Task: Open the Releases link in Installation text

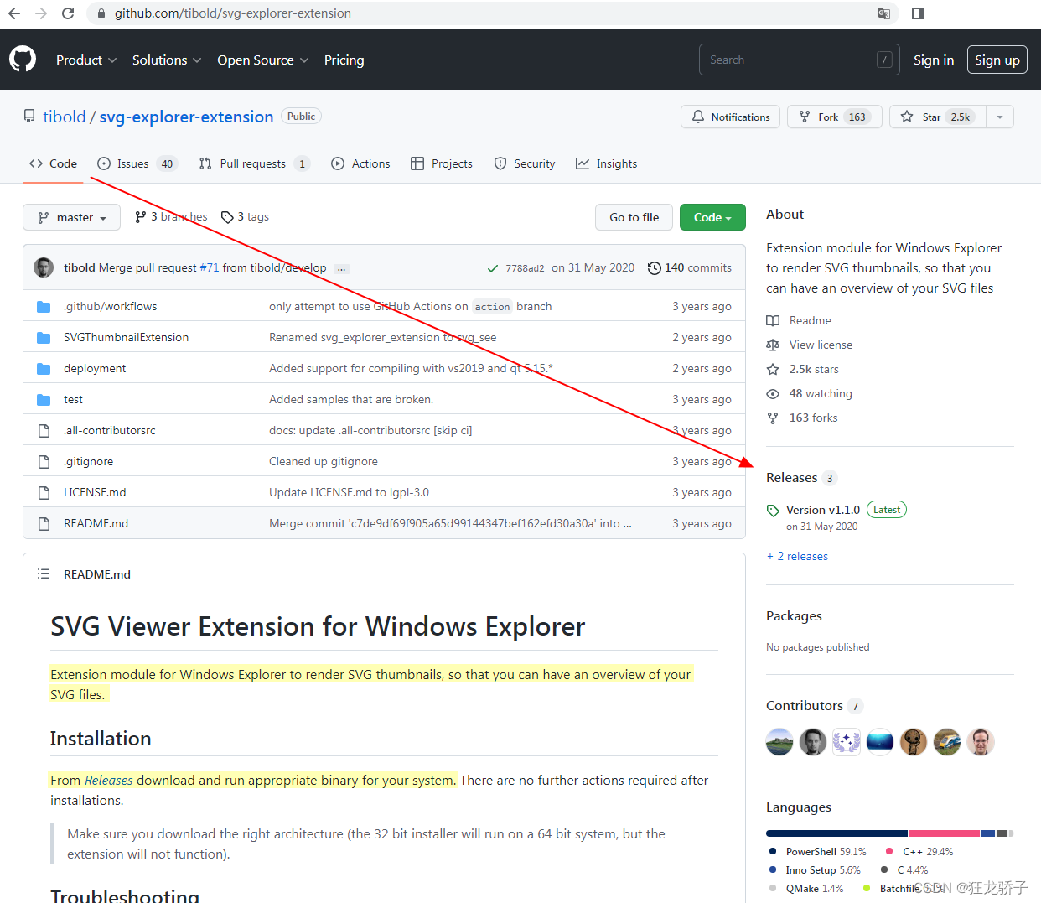Action: 109,781
